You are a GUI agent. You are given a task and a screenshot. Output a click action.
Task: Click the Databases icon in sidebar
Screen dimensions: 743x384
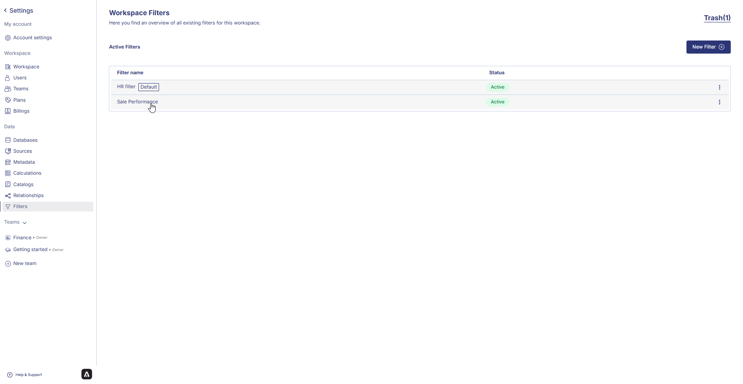pyautogui.click(x=8, y=140)
